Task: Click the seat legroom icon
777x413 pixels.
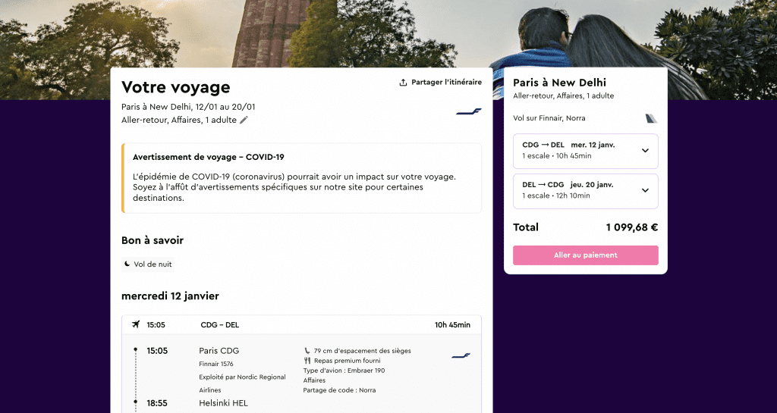Action: click(x=307, y=351)
